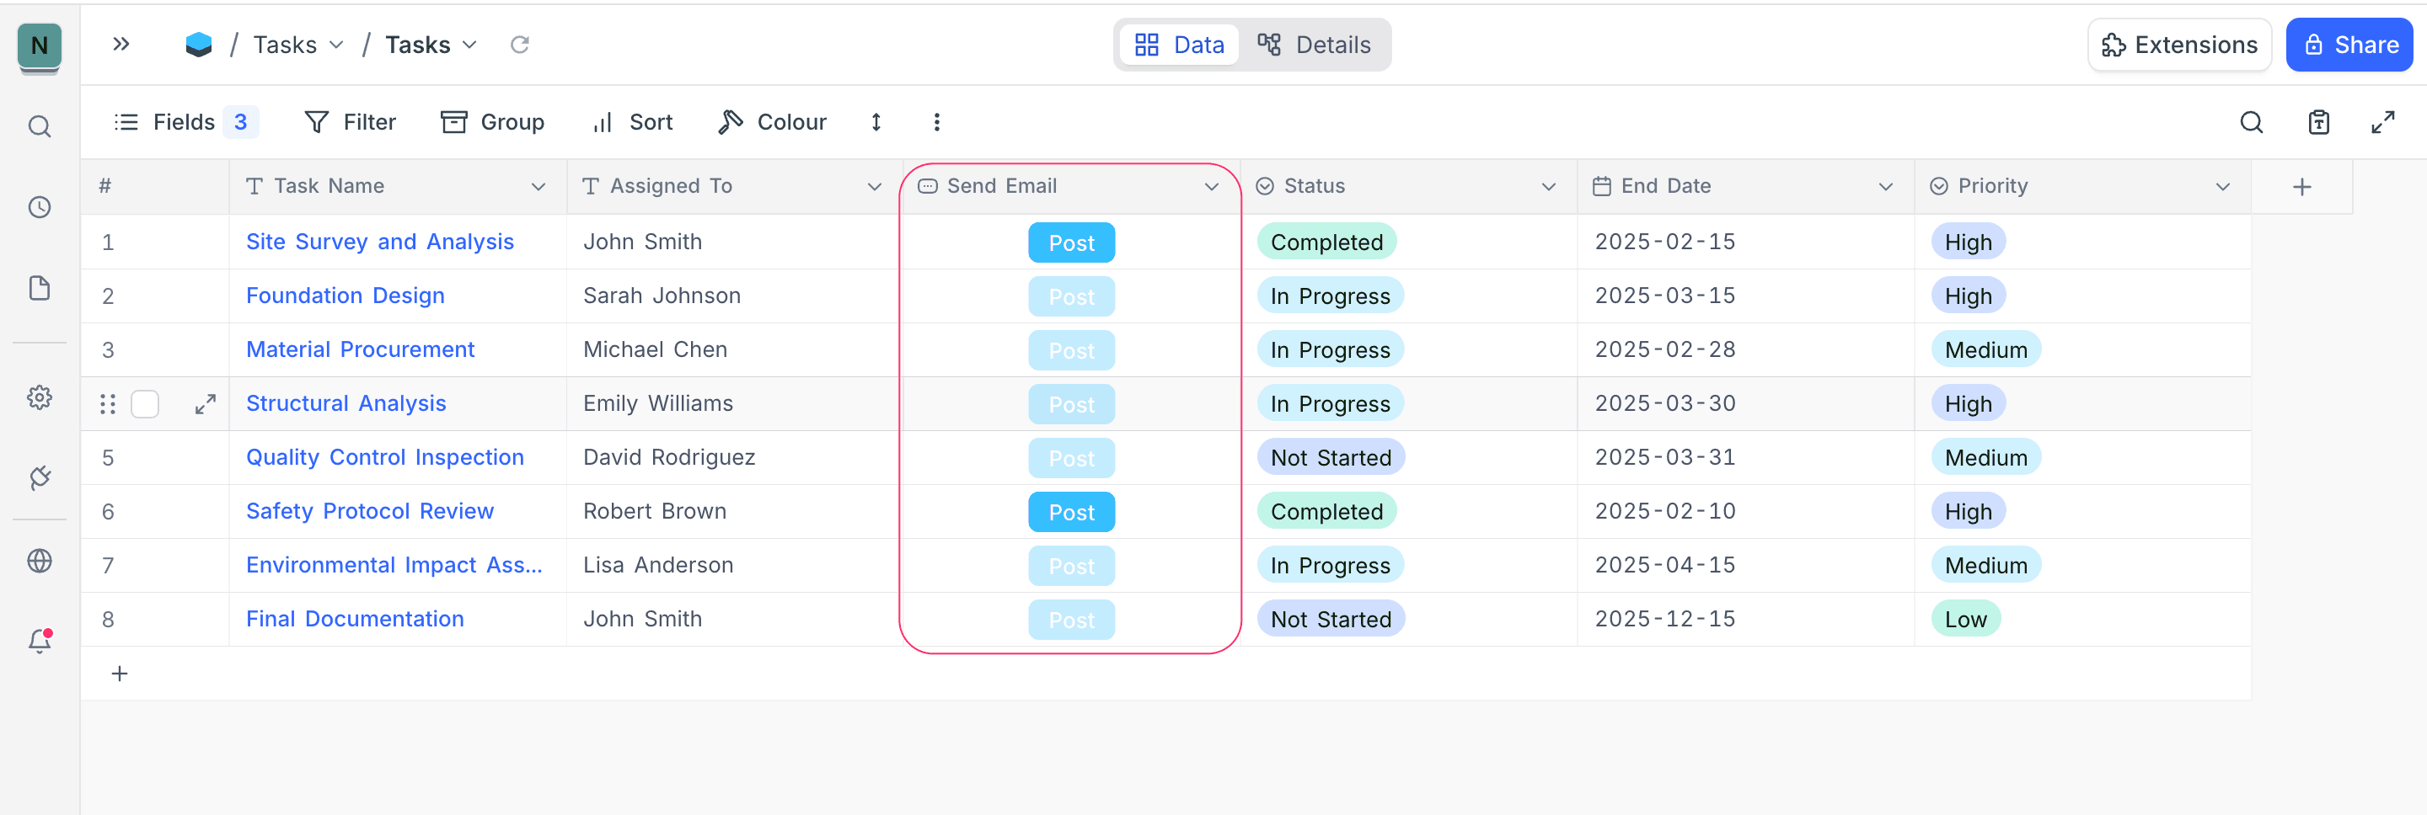
Task: Expand the sidebar with double-chevron icon
Action: 121,45
